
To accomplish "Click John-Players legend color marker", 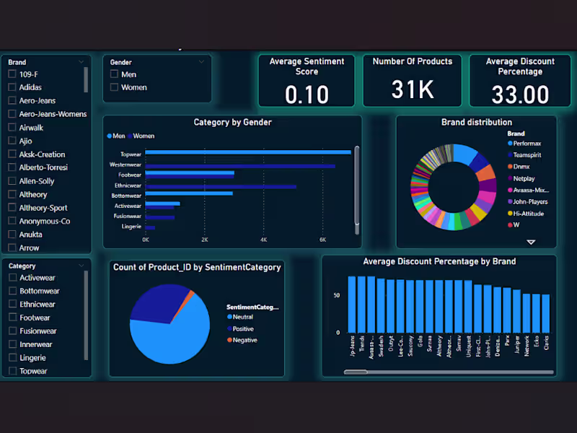I will coord(510,201).
